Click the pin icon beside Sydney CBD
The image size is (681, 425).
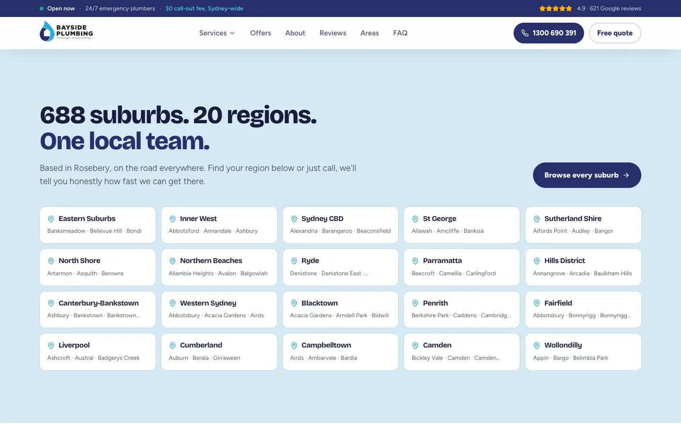pos(294,219)
